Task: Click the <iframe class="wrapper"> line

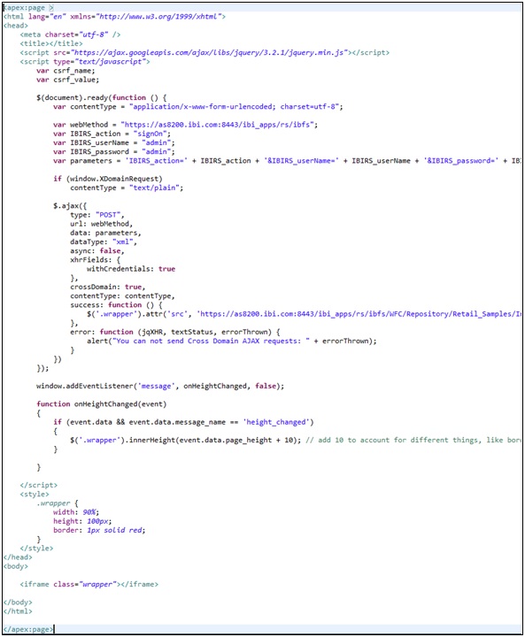Action: (x=89, y=584)
